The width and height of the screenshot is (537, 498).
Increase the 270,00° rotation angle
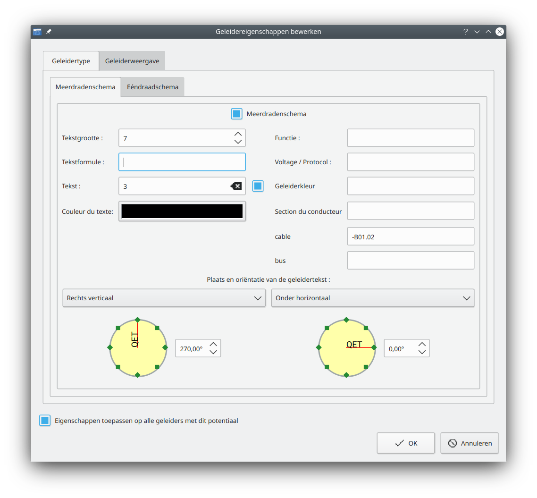213,345
